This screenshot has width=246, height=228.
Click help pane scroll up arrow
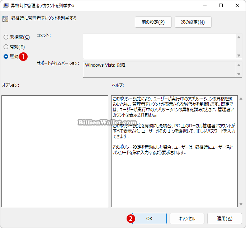coord(241,99)
